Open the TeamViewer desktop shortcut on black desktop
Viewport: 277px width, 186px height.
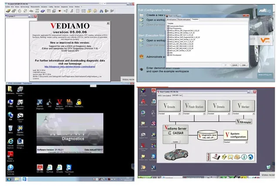point(69,169)
